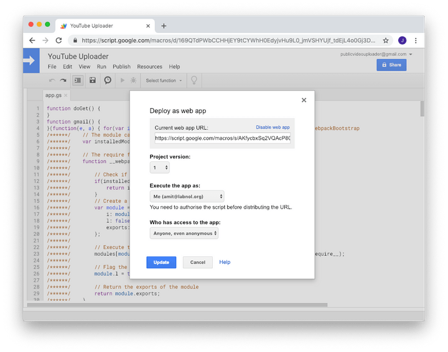Click the Update button
The width and height of the screenshot is (448, 352).
coord(161,262)
